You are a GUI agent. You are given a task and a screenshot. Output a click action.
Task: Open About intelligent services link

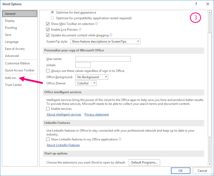tap(64, 114)
